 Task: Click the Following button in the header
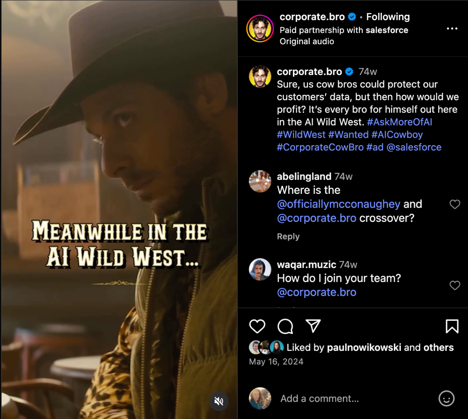[388, 17]
